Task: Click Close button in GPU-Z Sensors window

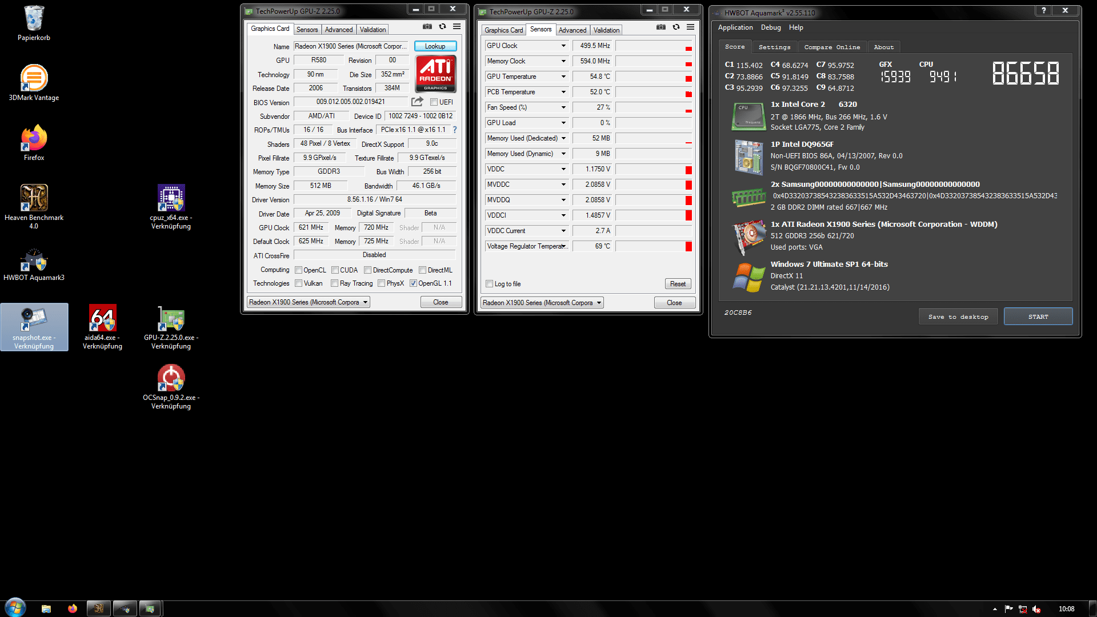Action: point(674,303)
